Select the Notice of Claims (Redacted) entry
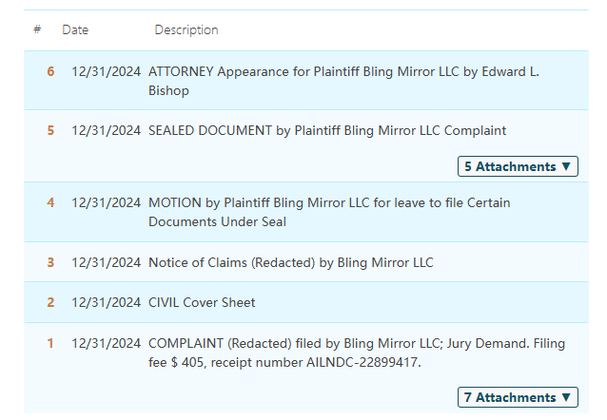Viewport: 607px width, 420px height. coord(290,261)
